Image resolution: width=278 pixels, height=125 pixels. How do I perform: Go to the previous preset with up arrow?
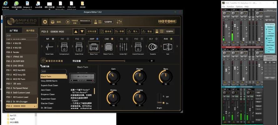pos(76,32)
